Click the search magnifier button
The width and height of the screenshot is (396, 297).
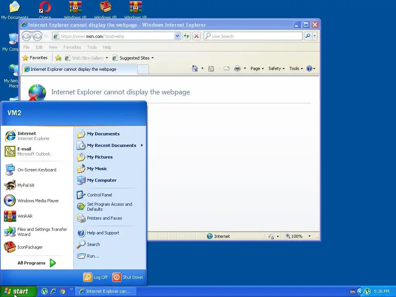[x=308, y=36]
